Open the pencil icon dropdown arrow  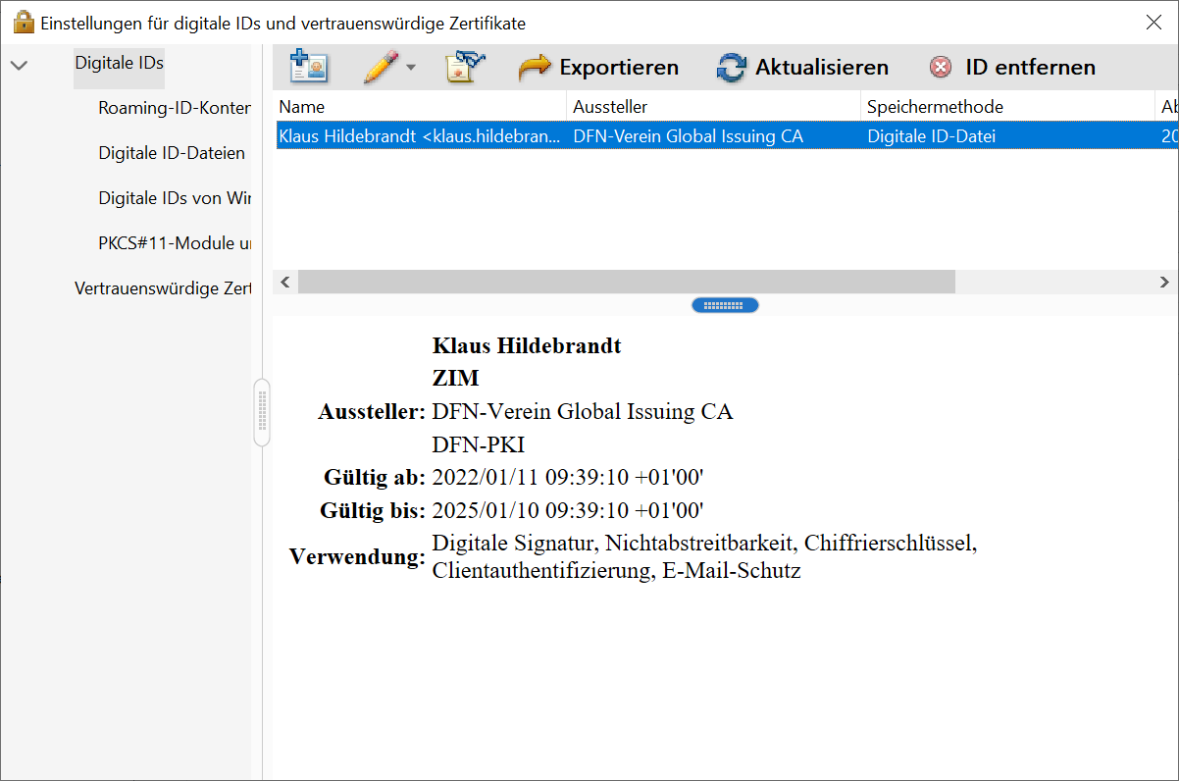pos(411,68)
